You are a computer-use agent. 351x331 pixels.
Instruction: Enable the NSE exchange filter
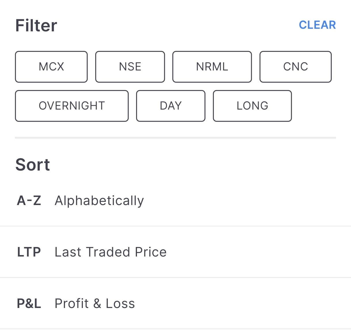(x=130, y=67)
